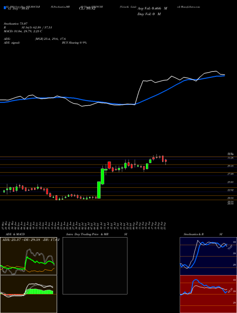Click the '(MGR) 25.4, 29.6, 17.6' ADX values
This screenshot has height=313, width=237.
(x=50, y=39)
